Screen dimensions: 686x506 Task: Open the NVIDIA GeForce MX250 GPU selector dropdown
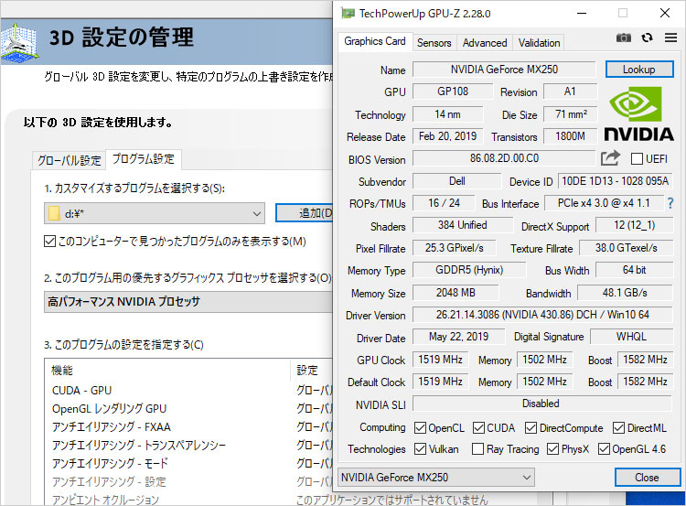tap(436, 477)
